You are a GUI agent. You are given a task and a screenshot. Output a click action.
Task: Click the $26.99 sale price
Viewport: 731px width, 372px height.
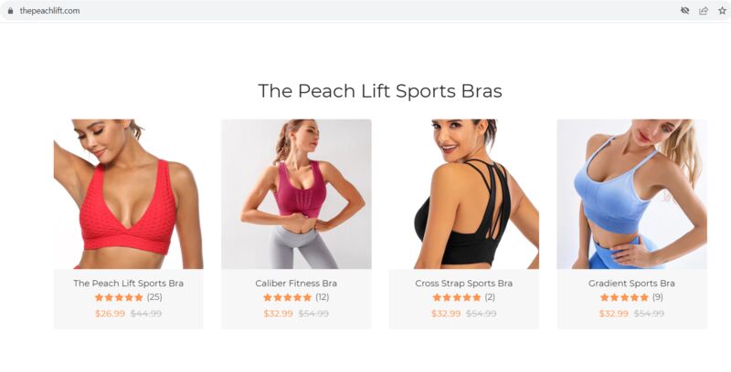[x=110, y=314]
